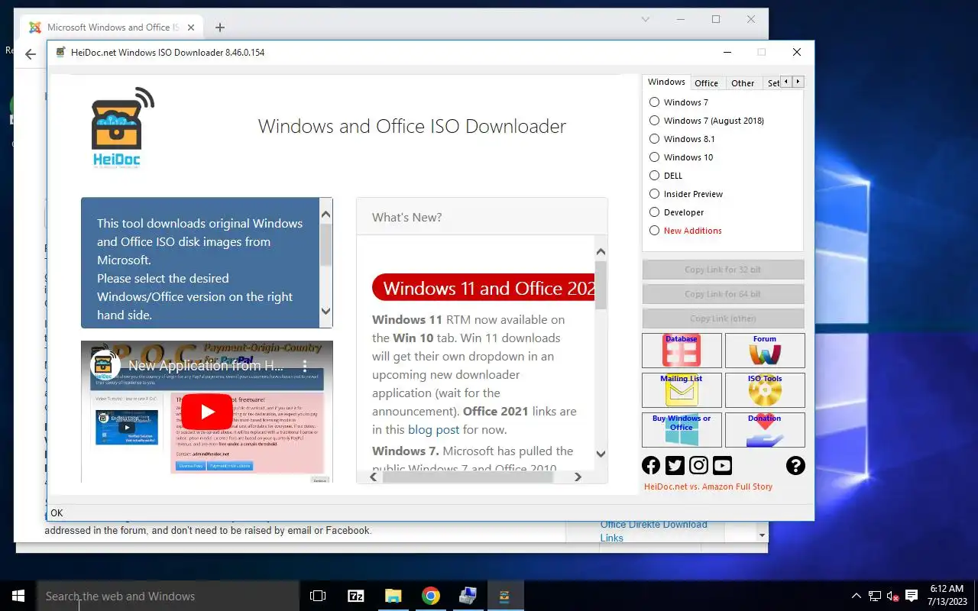Launch 7-Zip from the taskbar
The width and height of the screenshot is (978, 611).
[355, 596]
